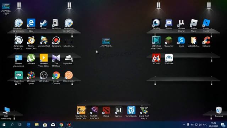227x128 pixels.
Task: Open the Mail app on taskbar
Action: tap(53, 125)
